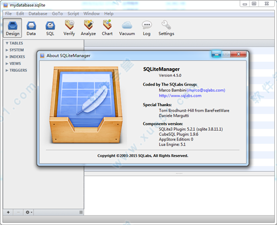
Task: Minimize the About SQLiteManager dialog
Action: [x=217, y=54]
